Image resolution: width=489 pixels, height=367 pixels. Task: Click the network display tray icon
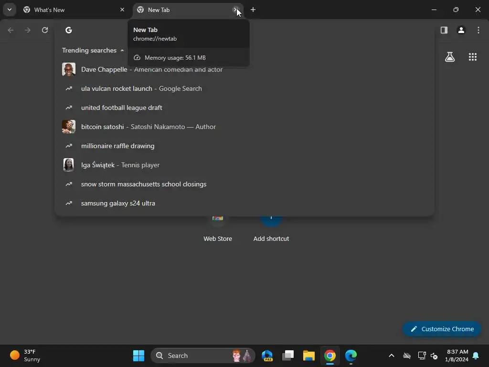[422, 356]
